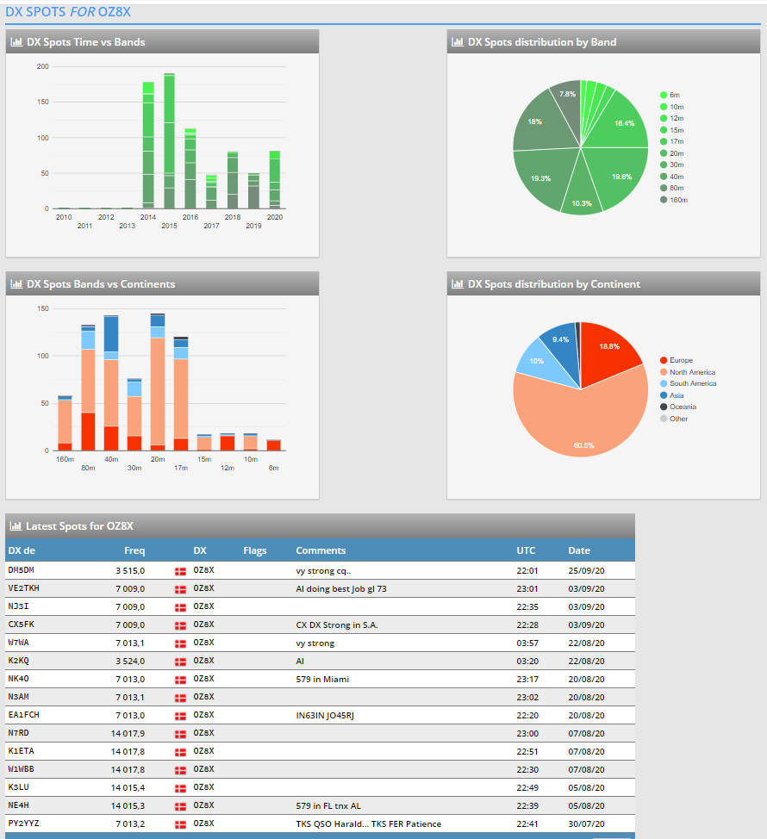Click Denmark flag icon in CX5FK row
Viewport: 767px width, 839px height.
click(181, 625)
